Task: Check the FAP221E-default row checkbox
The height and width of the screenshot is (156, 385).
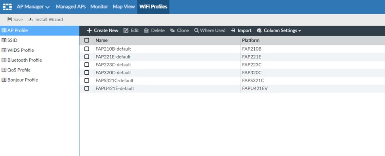Action: coord(87,57)
